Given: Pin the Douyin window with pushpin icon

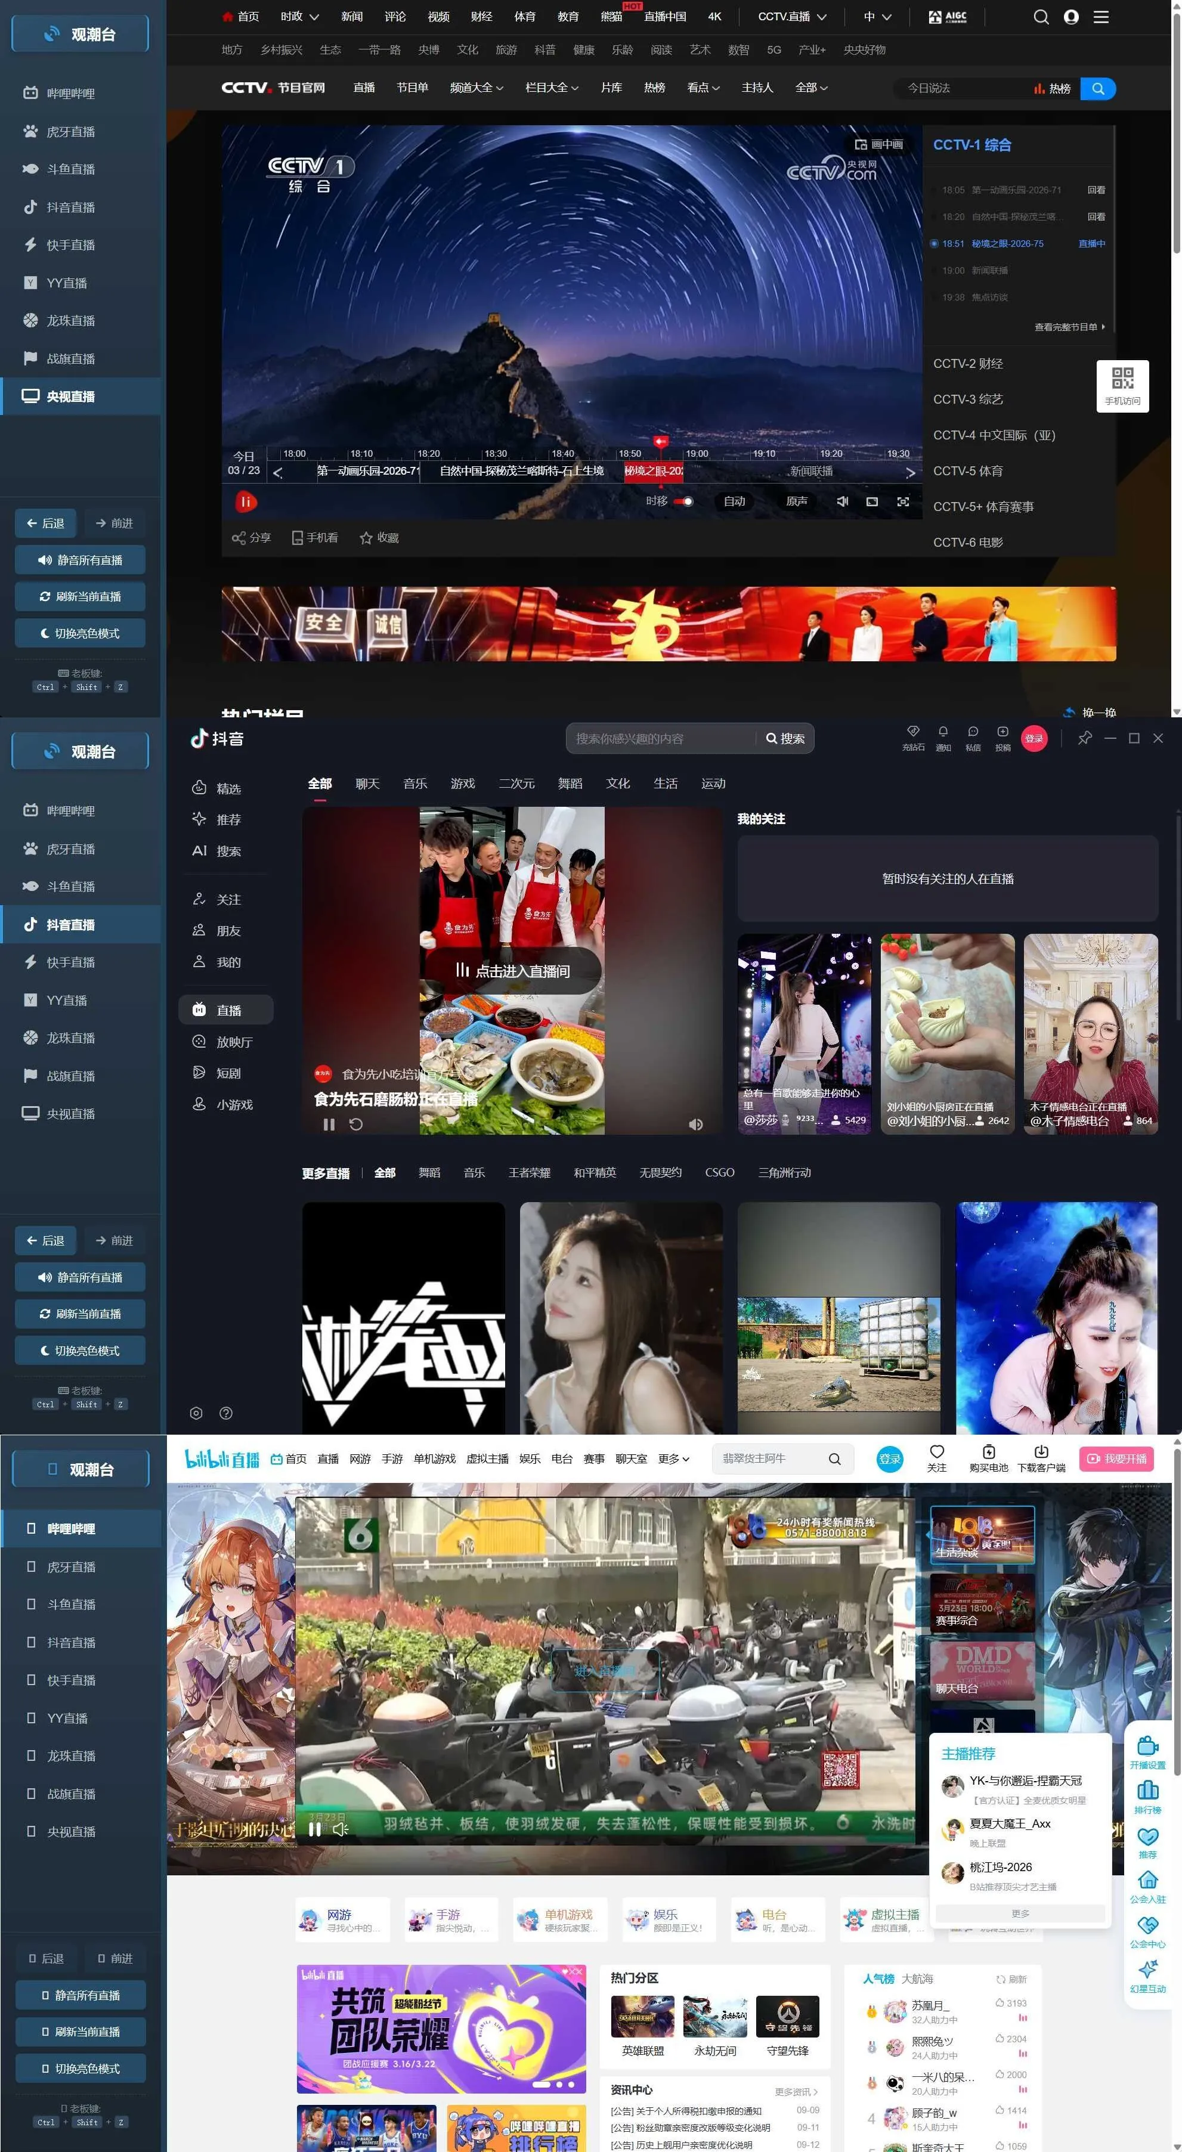Looking at the screenshot, I should pos(1085,738).
